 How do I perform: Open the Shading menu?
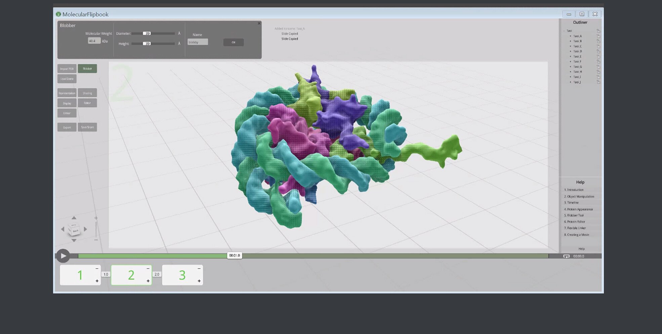[x=87, y=93]
